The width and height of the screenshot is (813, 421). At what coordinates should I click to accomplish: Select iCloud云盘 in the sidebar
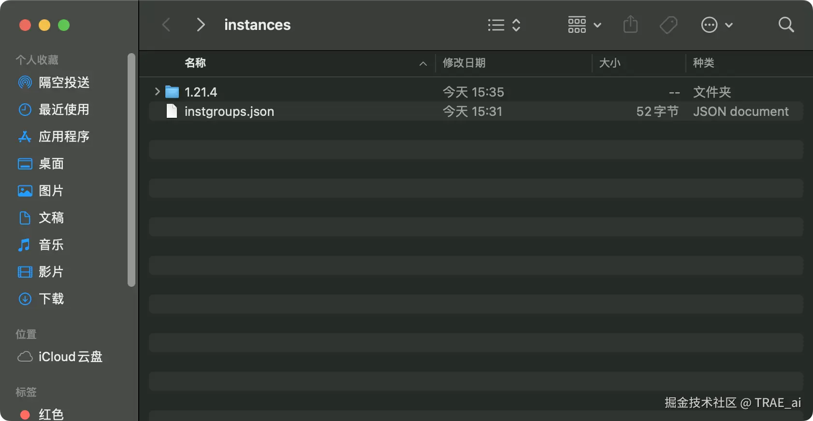tap(70, 357)
